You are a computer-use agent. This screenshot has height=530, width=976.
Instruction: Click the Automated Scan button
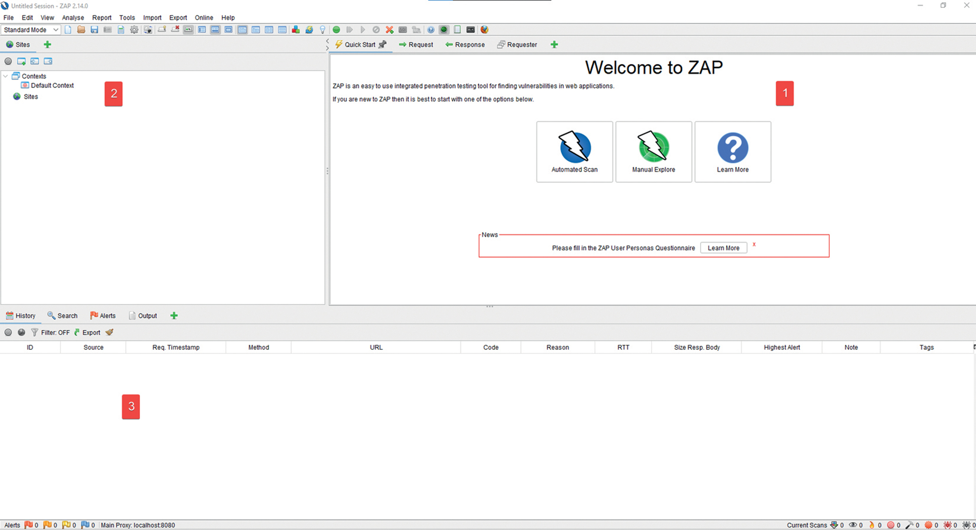(574, 152)
